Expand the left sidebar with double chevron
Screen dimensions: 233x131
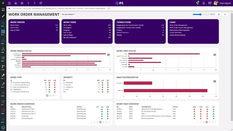click(3, 3)
